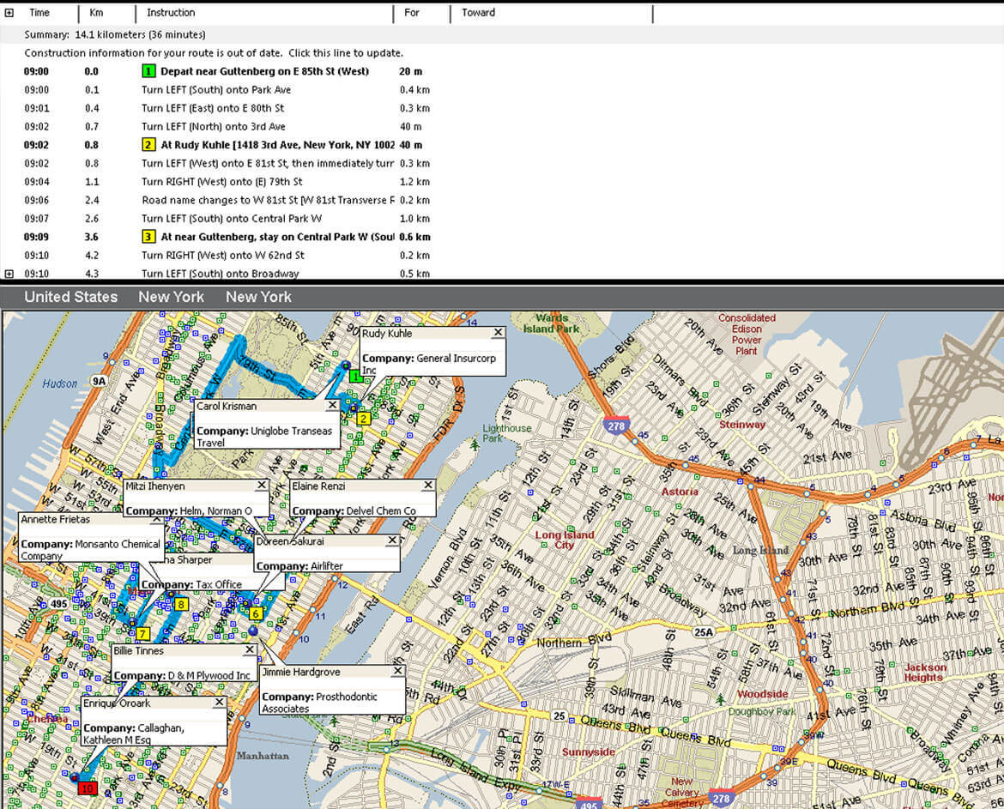Click Annette Frietas balloon title
The height and width of the screenshot is (809, 1004).
tap(56, 519)
